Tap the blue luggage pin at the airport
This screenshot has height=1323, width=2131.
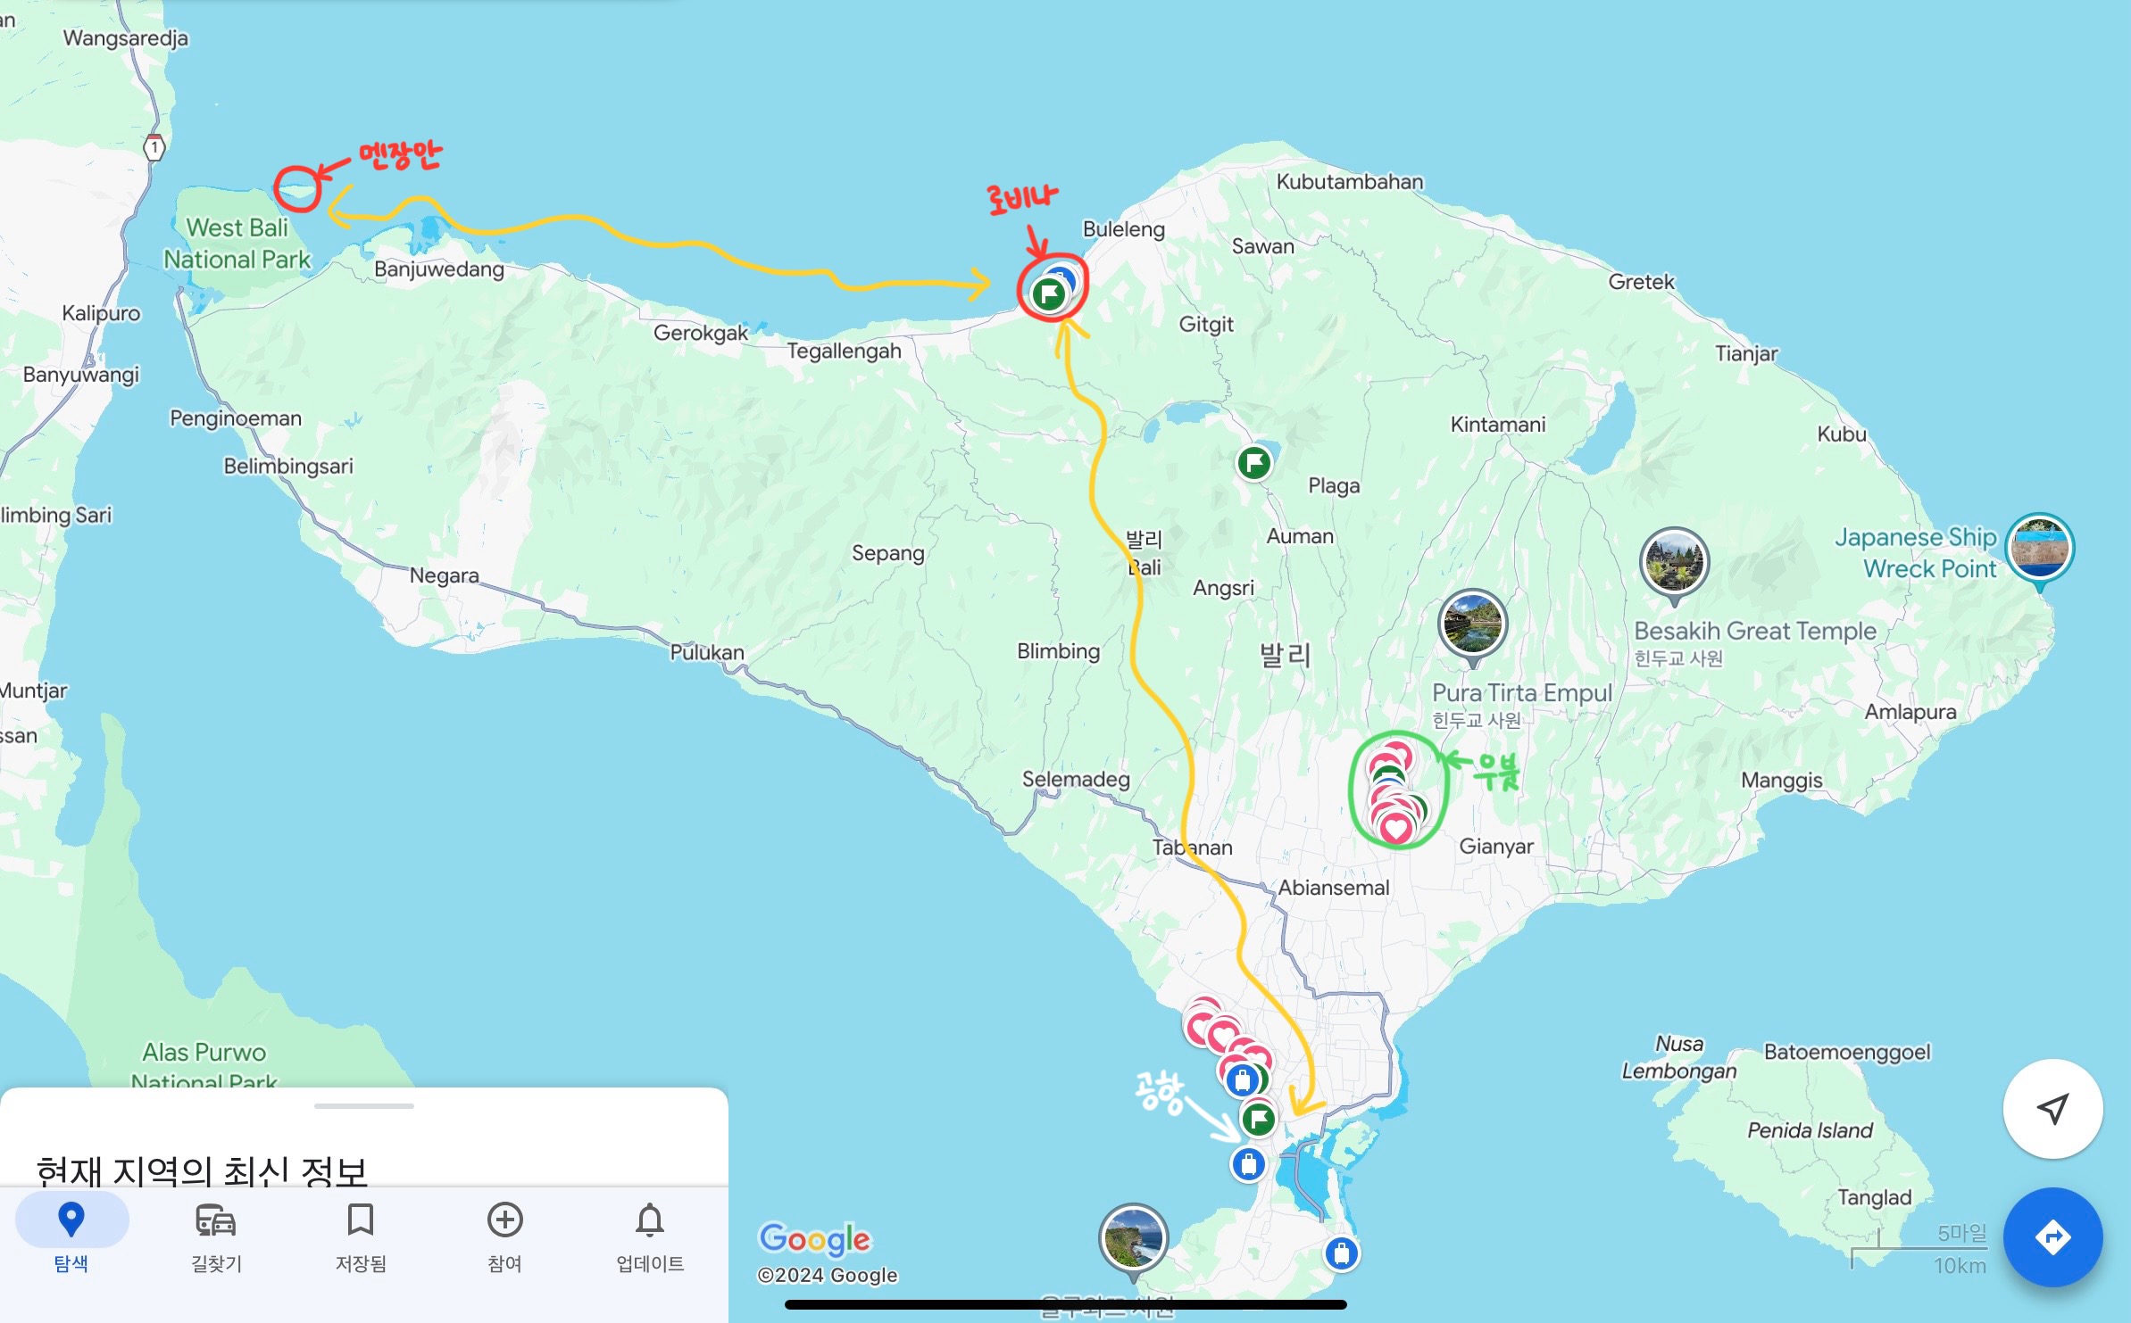pyautogui.click(x=1248, y=1163)
